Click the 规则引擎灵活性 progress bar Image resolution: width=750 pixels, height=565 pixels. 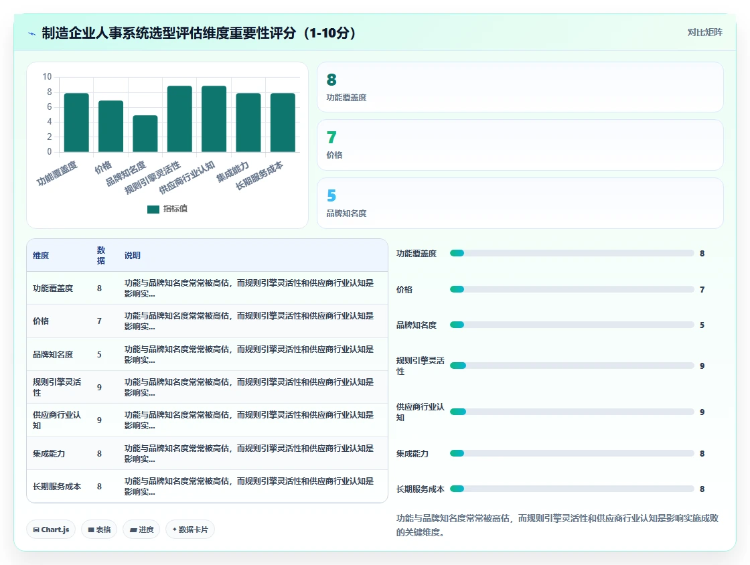tap(572, 366)
